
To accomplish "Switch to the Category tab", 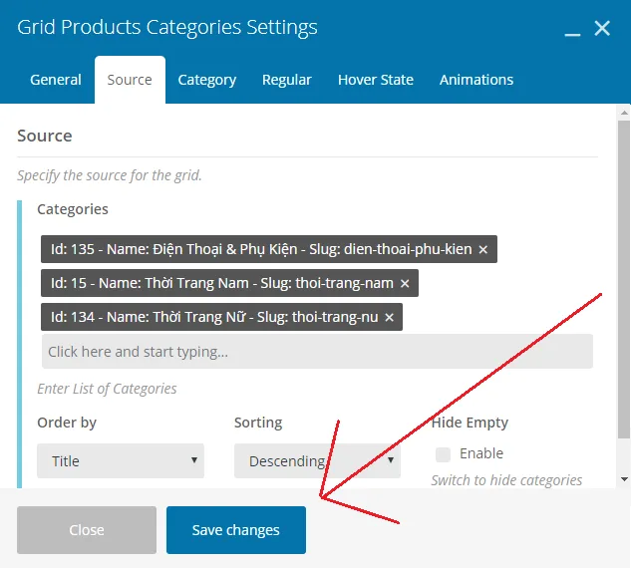I will [207, 80].
